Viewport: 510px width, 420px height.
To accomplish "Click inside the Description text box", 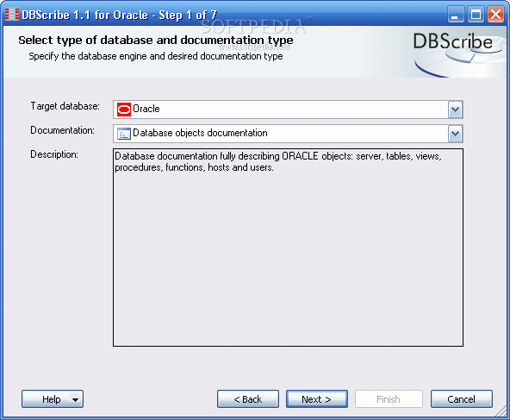I will pyautogui.click(x=288, y=248).
